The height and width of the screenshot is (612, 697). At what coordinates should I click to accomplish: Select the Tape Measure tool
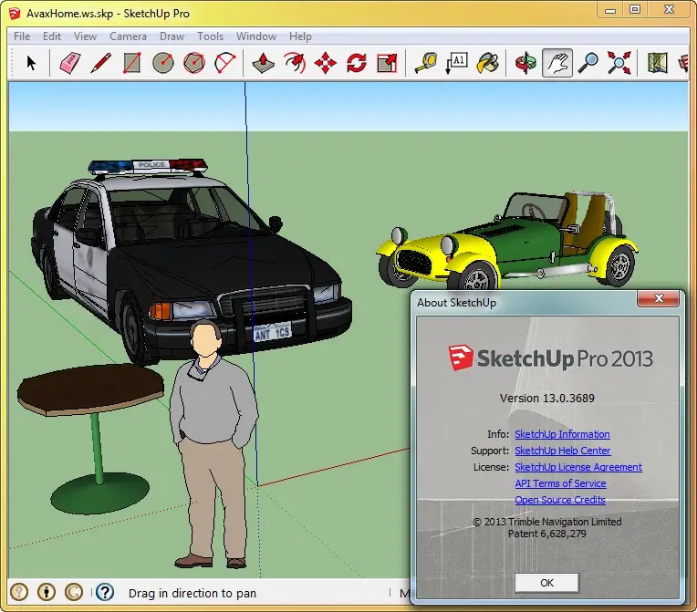(426, 63)
